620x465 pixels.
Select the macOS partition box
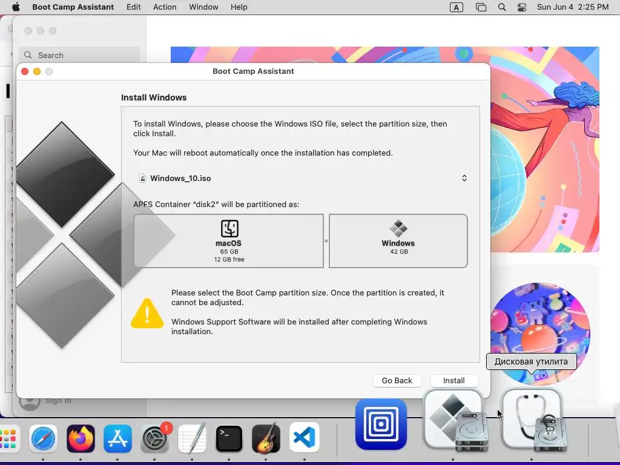(228, 241)
